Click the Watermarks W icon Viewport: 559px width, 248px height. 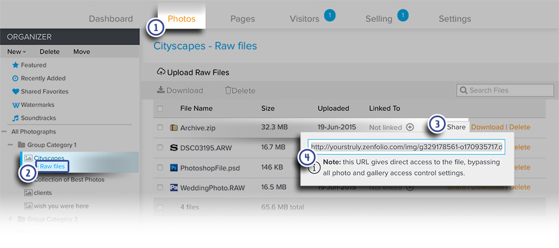click(16, 105)
